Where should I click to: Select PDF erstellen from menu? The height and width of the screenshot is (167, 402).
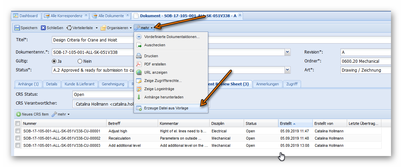point(155,64)
